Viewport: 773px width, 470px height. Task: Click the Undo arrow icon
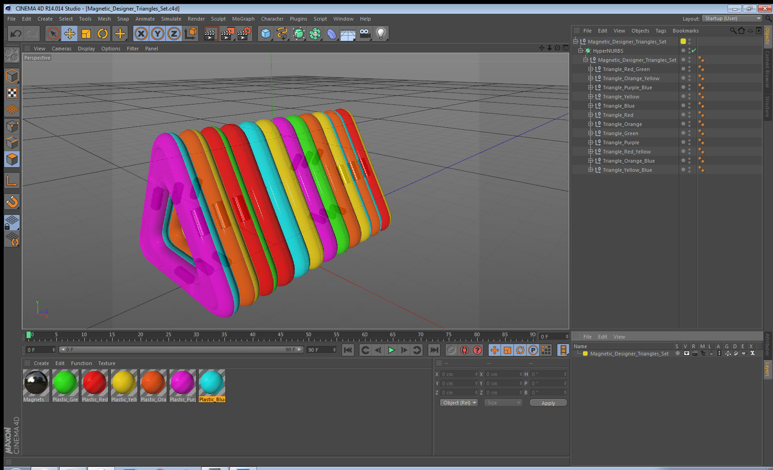[x=16, y=33]
